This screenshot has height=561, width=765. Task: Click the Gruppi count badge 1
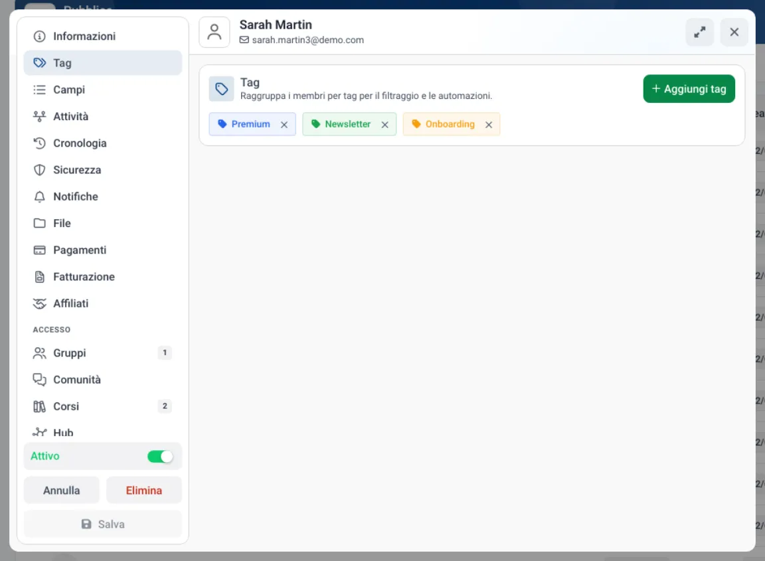click(165, 353)
